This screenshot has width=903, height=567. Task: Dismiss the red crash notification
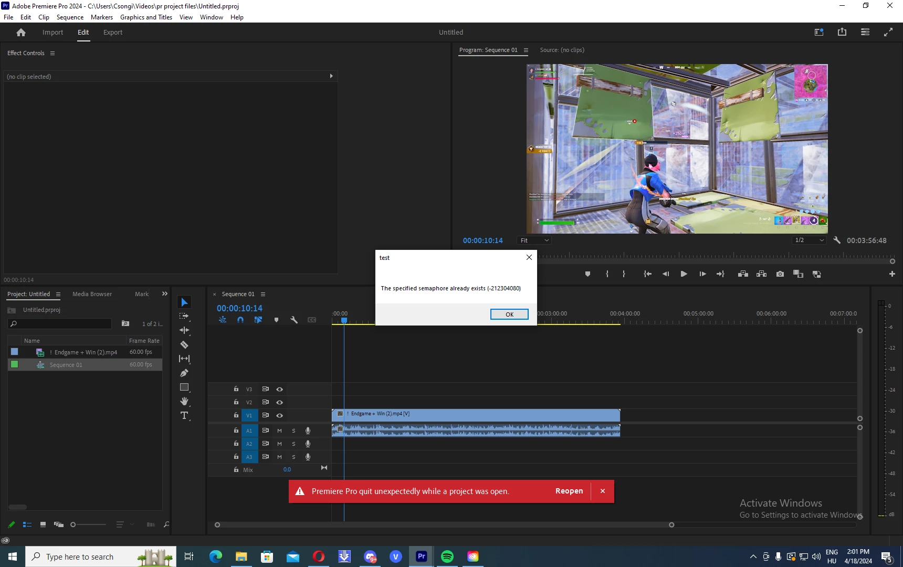(x=603, y=491)
